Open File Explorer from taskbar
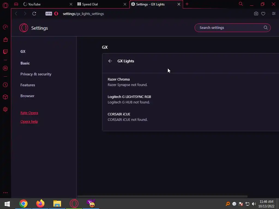 57,204
